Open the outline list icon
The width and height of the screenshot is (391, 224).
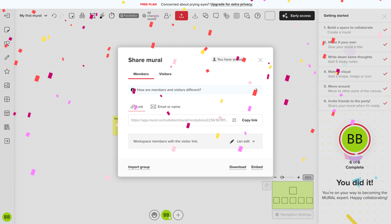click(x=237, y=16)
